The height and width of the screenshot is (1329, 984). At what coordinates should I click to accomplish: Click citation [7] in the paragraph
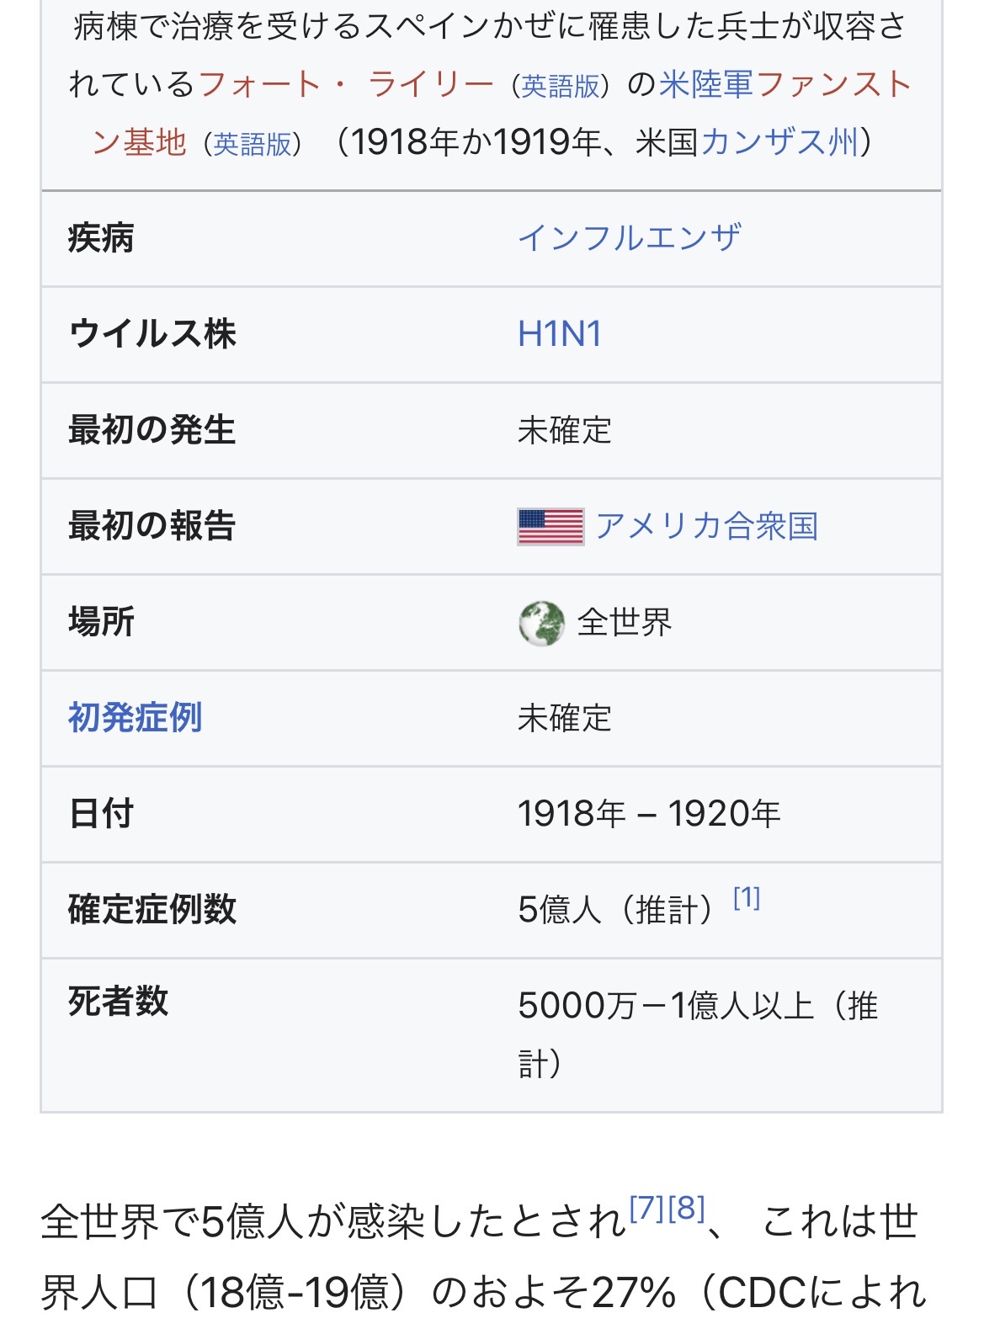click(x=648, y=1209)
